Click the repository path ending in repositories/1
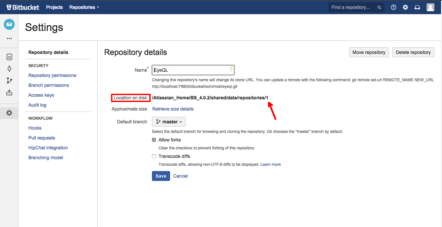This screenshot has width=442, height=227. (210, 98)
